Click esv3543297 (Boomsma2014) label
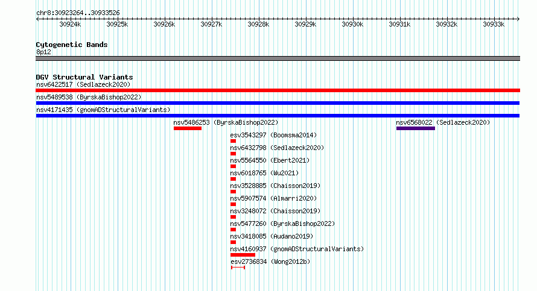 coord(273,135)
